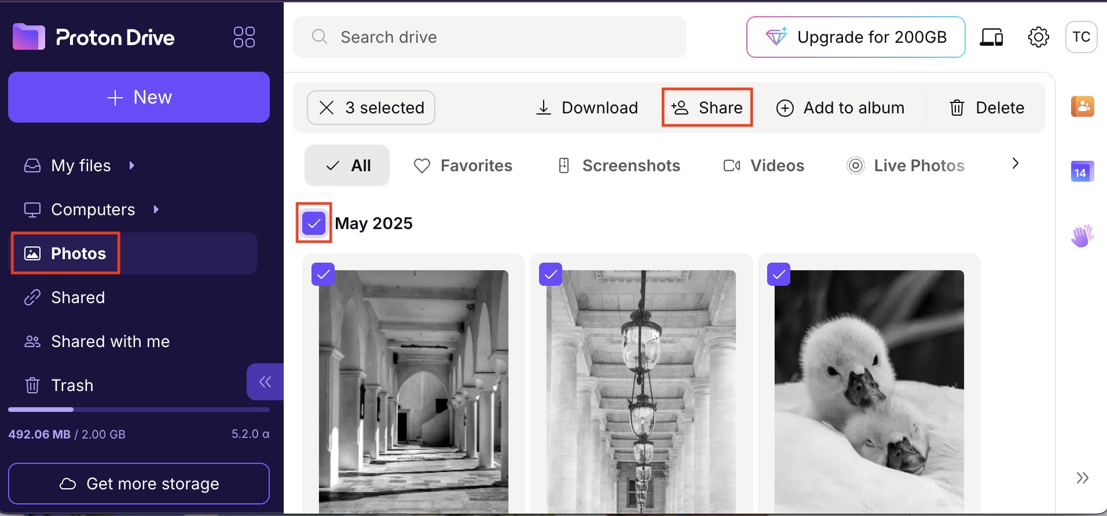Switch to Live Photos filter tab
The height and width of the screenshot is (516, 1107).
pyautogui.click(x=906, y=165)
